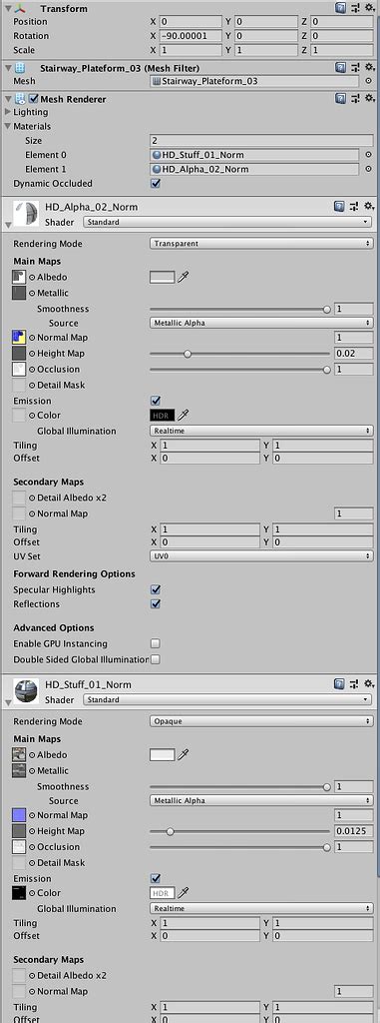The image size is (380, 1023).
Task: Open help icon for HD_Alpha_02_Norm material
Action: [x=340, y=206]
